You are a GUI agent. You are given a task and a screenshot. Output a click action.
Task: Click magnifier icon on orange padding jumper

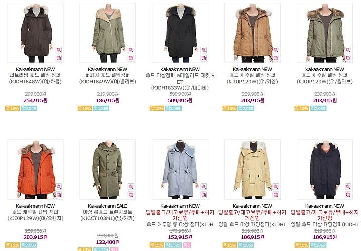tap(59, 186)
